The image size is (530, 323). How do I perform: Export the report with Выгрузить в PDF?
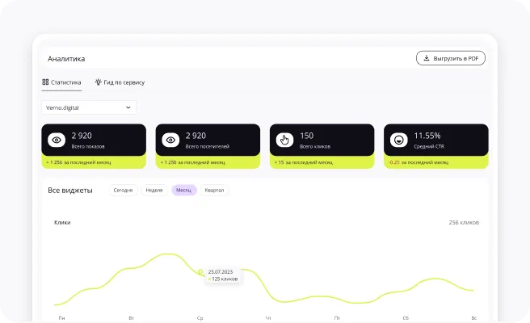coord(451,58)
